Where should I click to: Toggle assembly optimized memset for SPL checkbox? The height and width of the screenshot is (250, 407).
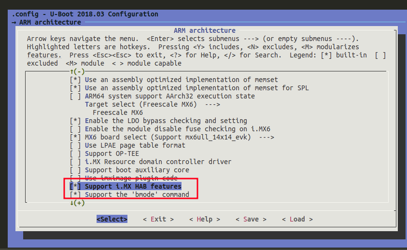(75, 88)
